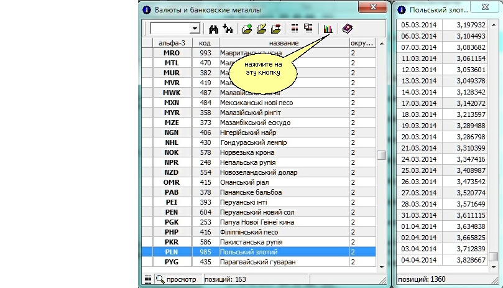Viewport: 503px width, 288px height.
Task: Click the info icon in Валюты и банковские металлы title
Action: coord(147,10)
